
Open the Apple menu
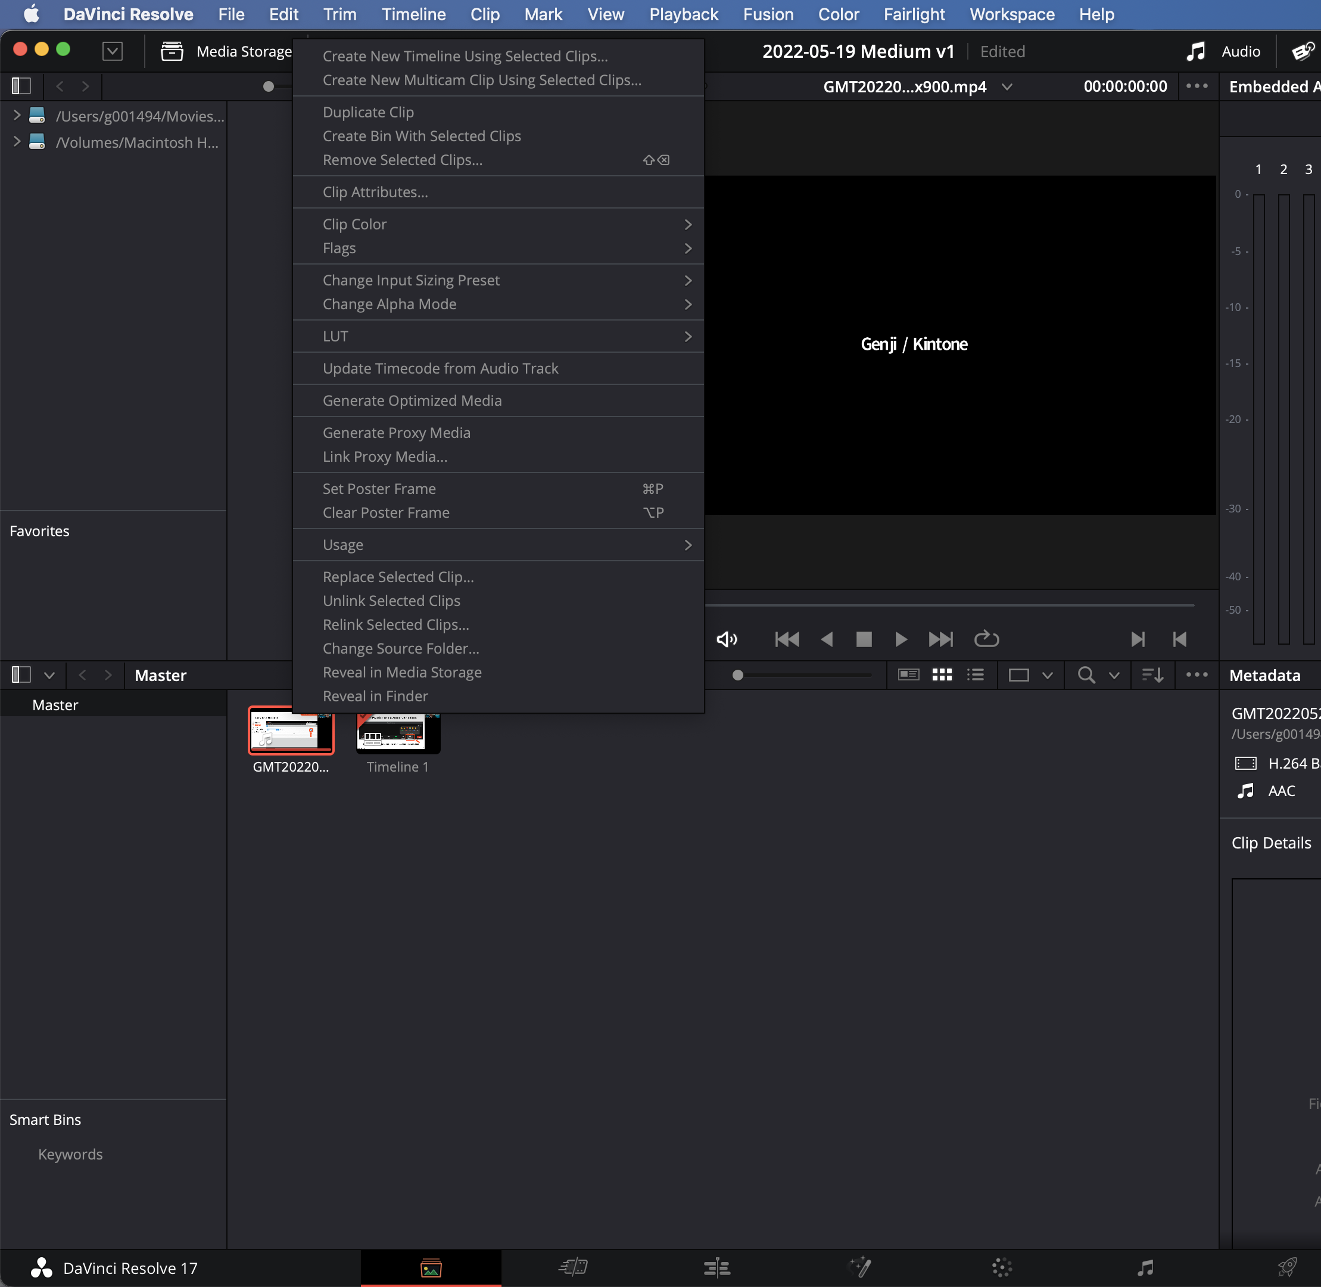[32, 14]
